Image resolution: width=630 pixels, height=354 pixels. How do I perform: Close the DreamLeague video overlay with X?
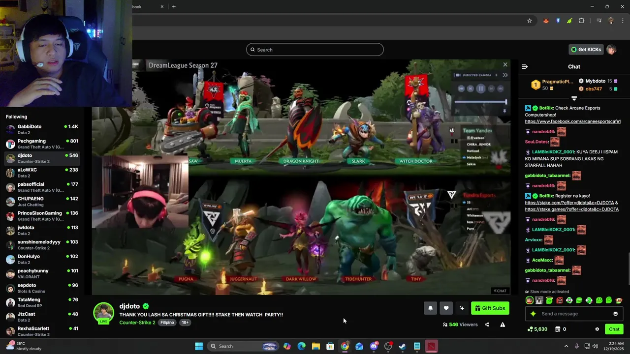coord(505,64)
